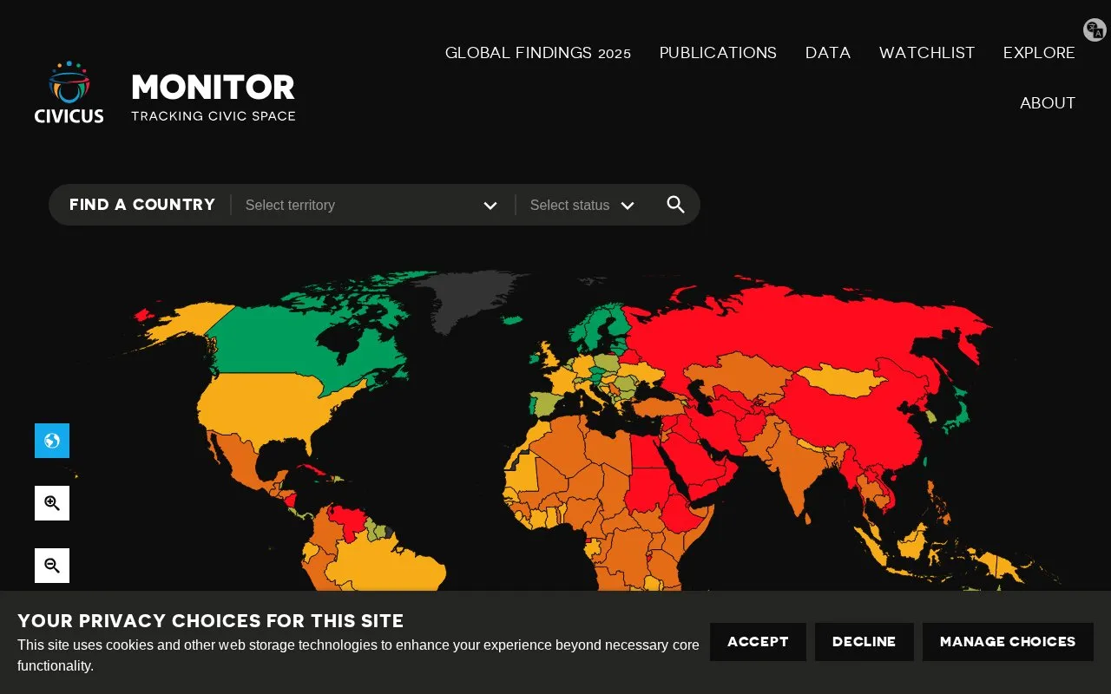Open Manage Choices for cookies
1111x694 pixels.
(1008, 642)
